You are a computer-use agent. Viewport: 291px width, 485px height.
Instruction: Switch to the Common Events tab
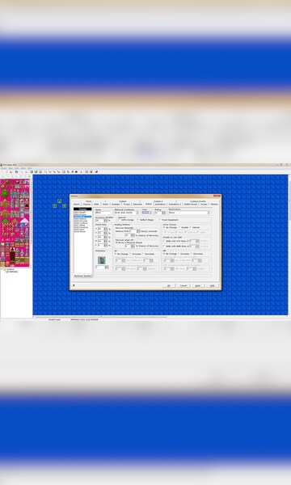(x=198, y=201)
